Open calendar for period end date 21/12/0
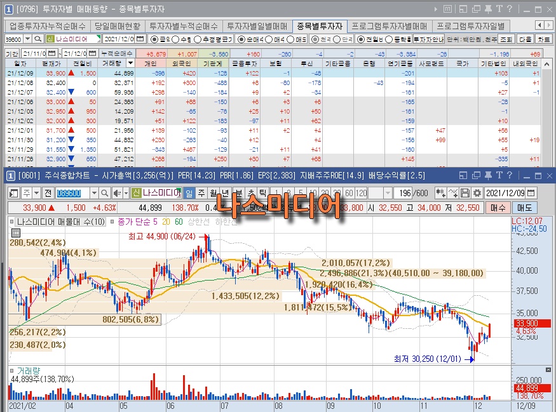The width and height of the screenshot is (556, 412). (92, 53)
